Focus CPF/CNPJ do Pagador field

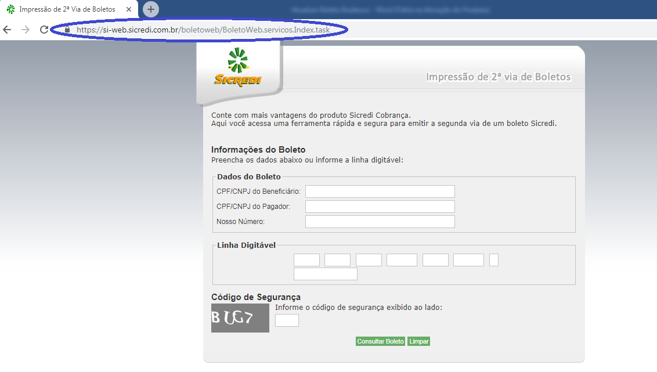pos(380,207)
